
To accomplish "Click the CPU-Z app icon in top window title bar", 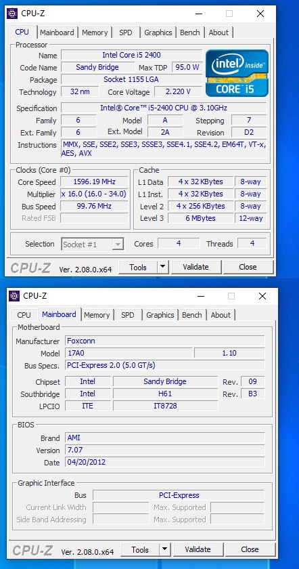I will [12, 14].
